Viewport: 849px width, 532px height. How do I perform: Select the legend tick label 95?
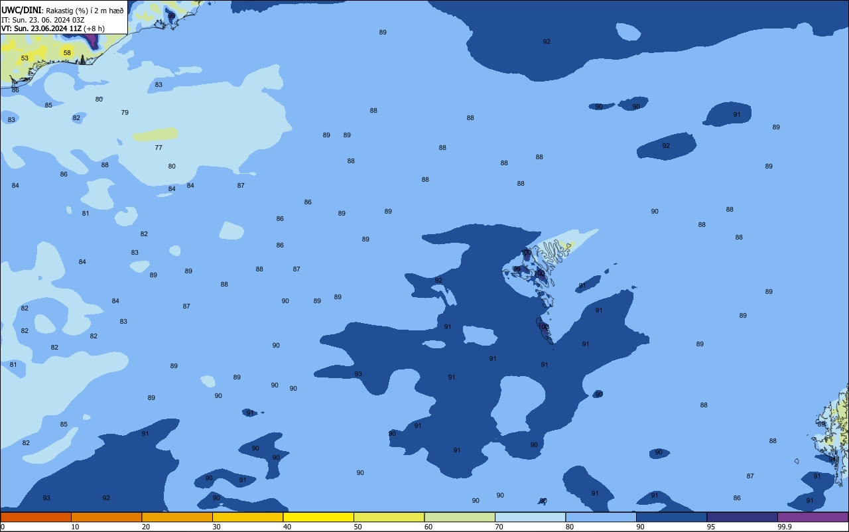pos(711,527)
